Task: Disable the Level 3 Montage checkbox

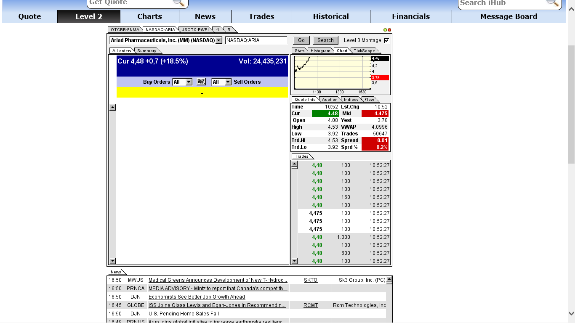Action: pos(386,40)
